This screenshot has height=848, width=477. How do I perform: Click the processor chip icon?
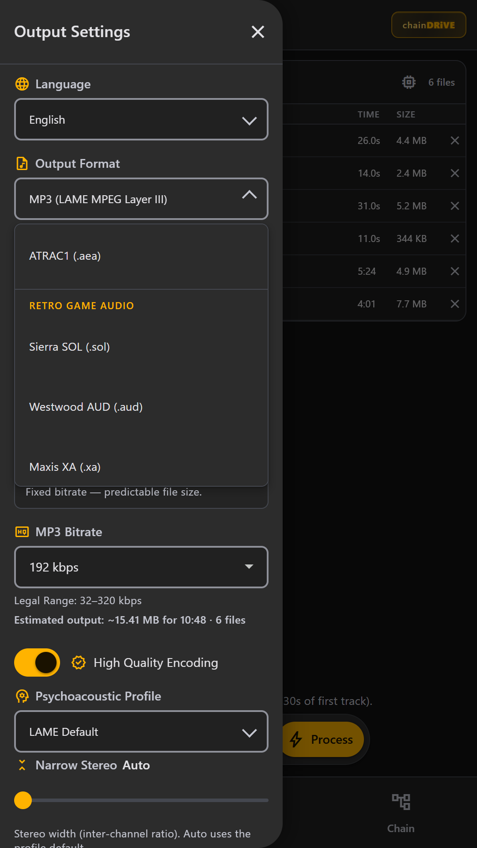(x=409, y=82)
